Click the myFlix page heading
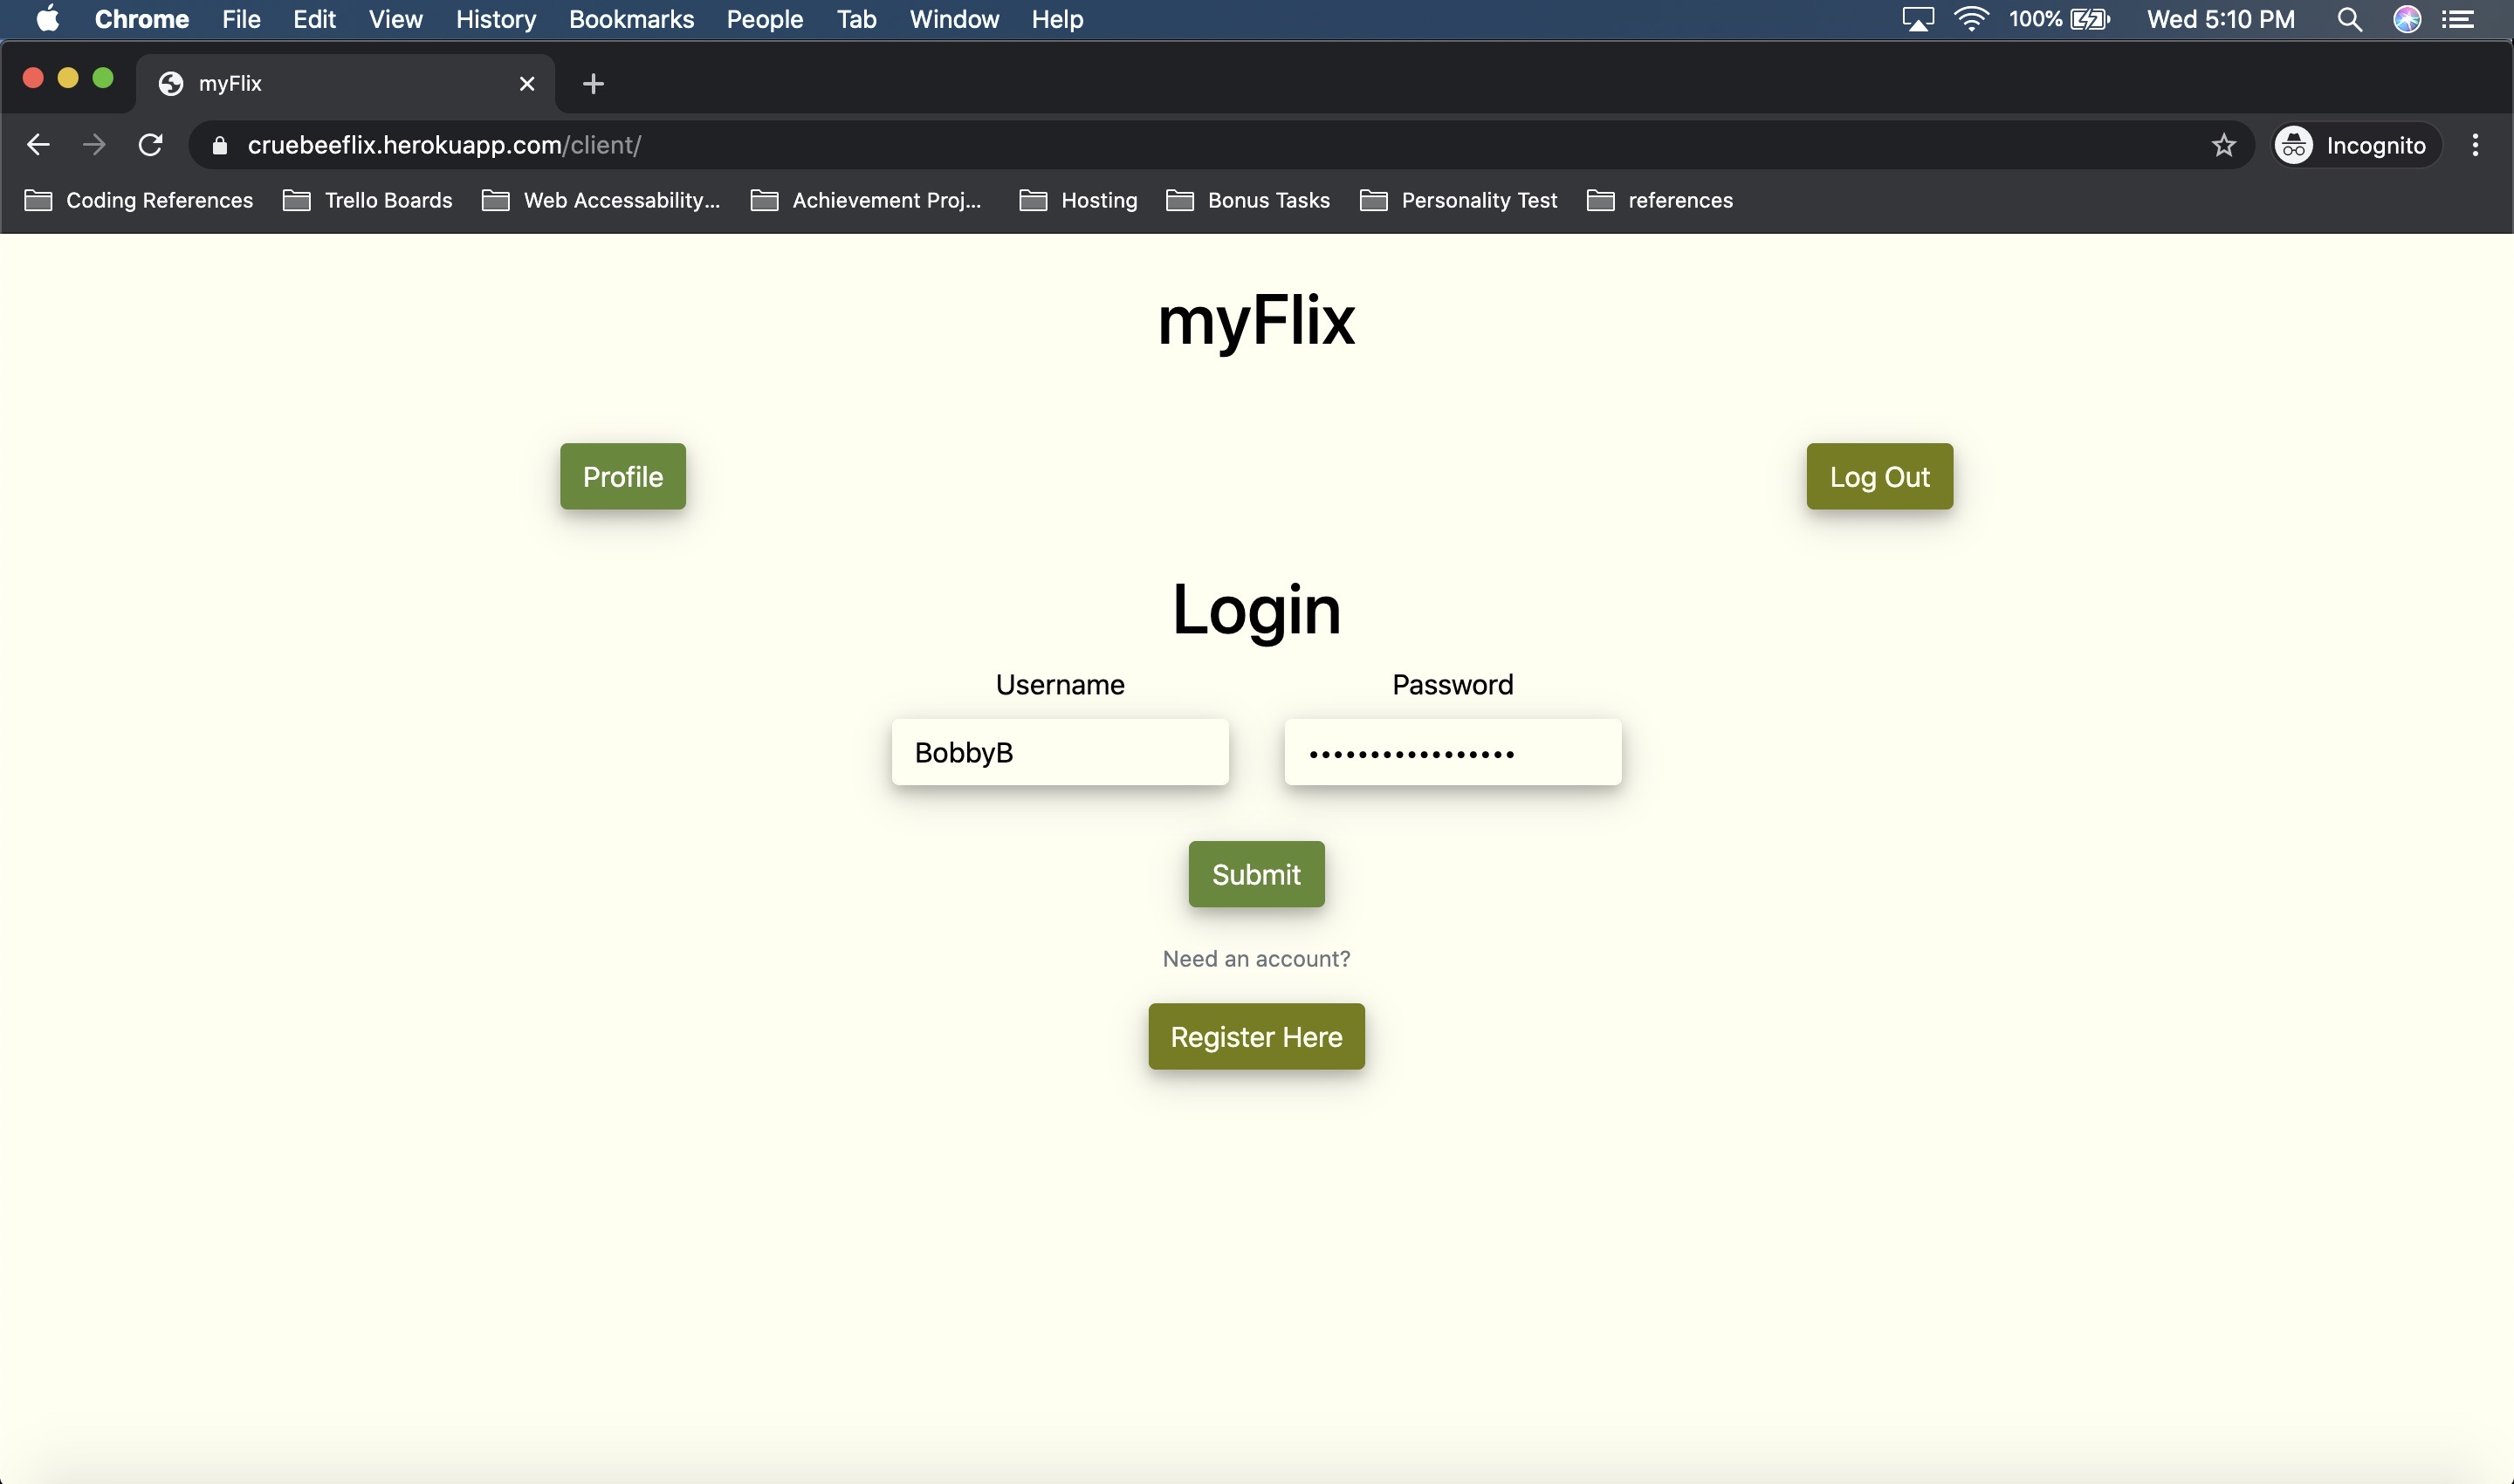This screenshot has height=1484, width=2514. coord(1256,321)
